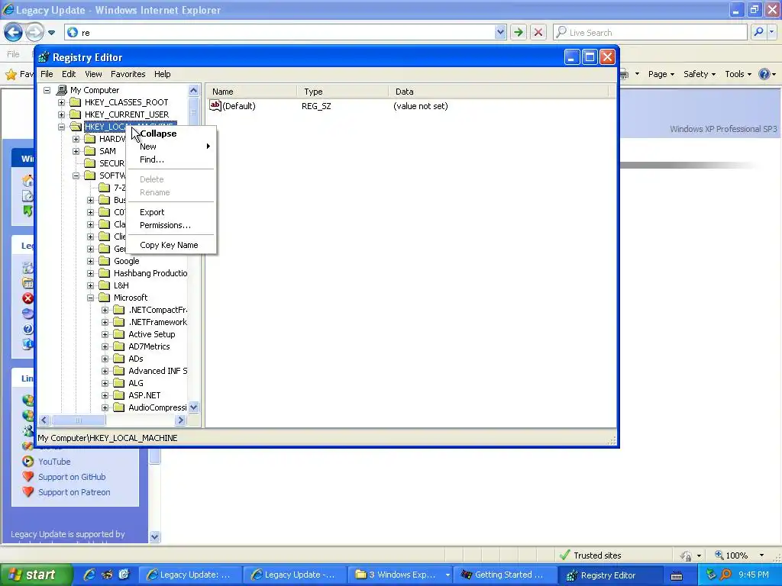Viewport: 782px width, 586px height.
Task: Click the tree pane horizontal scrollbar thumb
Action: 78,420
